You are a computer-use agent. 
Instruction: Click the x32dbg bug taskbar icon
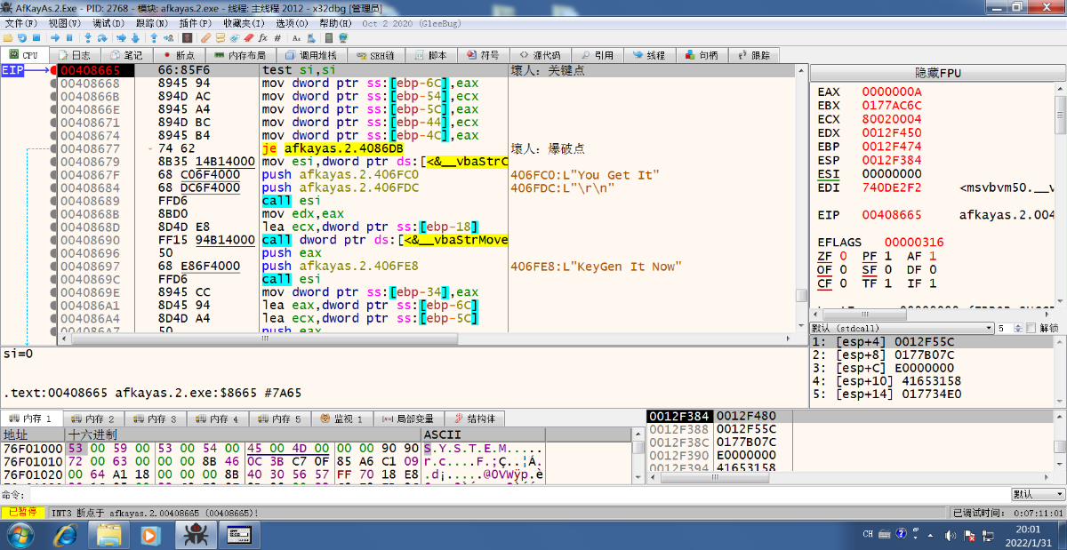coord(195,534)
